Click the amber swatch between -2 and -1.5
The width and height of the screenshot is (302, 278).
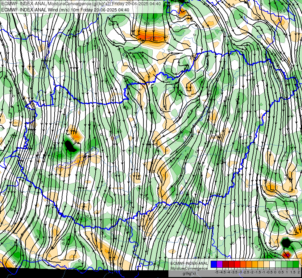pyautogui.click(x=255, y=264)
